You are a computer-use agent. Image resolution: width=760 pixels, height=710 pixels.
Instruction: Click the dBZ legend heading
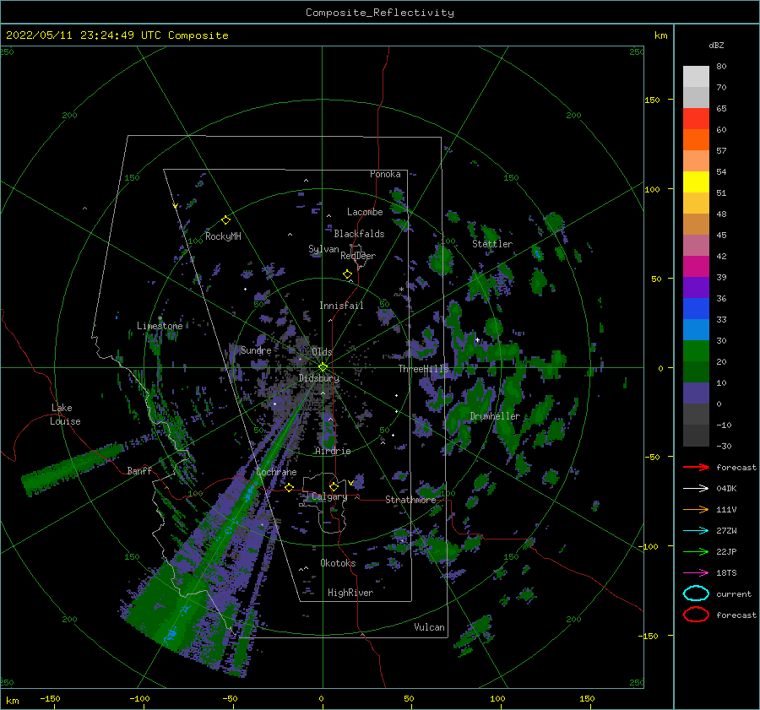click(716, 45)
